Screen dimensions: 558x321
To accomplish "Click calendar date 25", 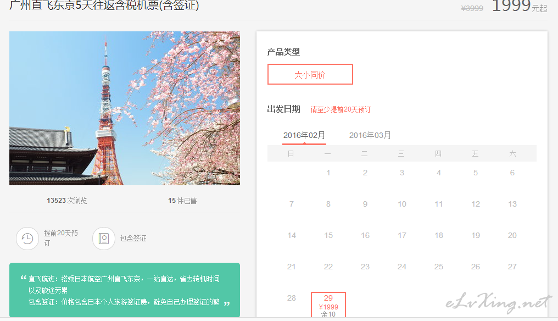I will coord(438,267).
